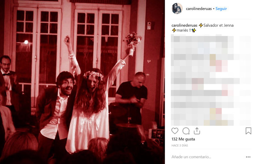Click the star emoji after mariés

[x=194, y=30]
